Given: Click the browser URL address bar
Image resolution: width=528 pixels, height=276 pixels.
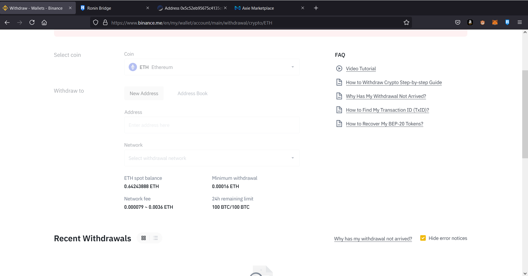Looking at the screenshot, I should click(x=251, y=23).
